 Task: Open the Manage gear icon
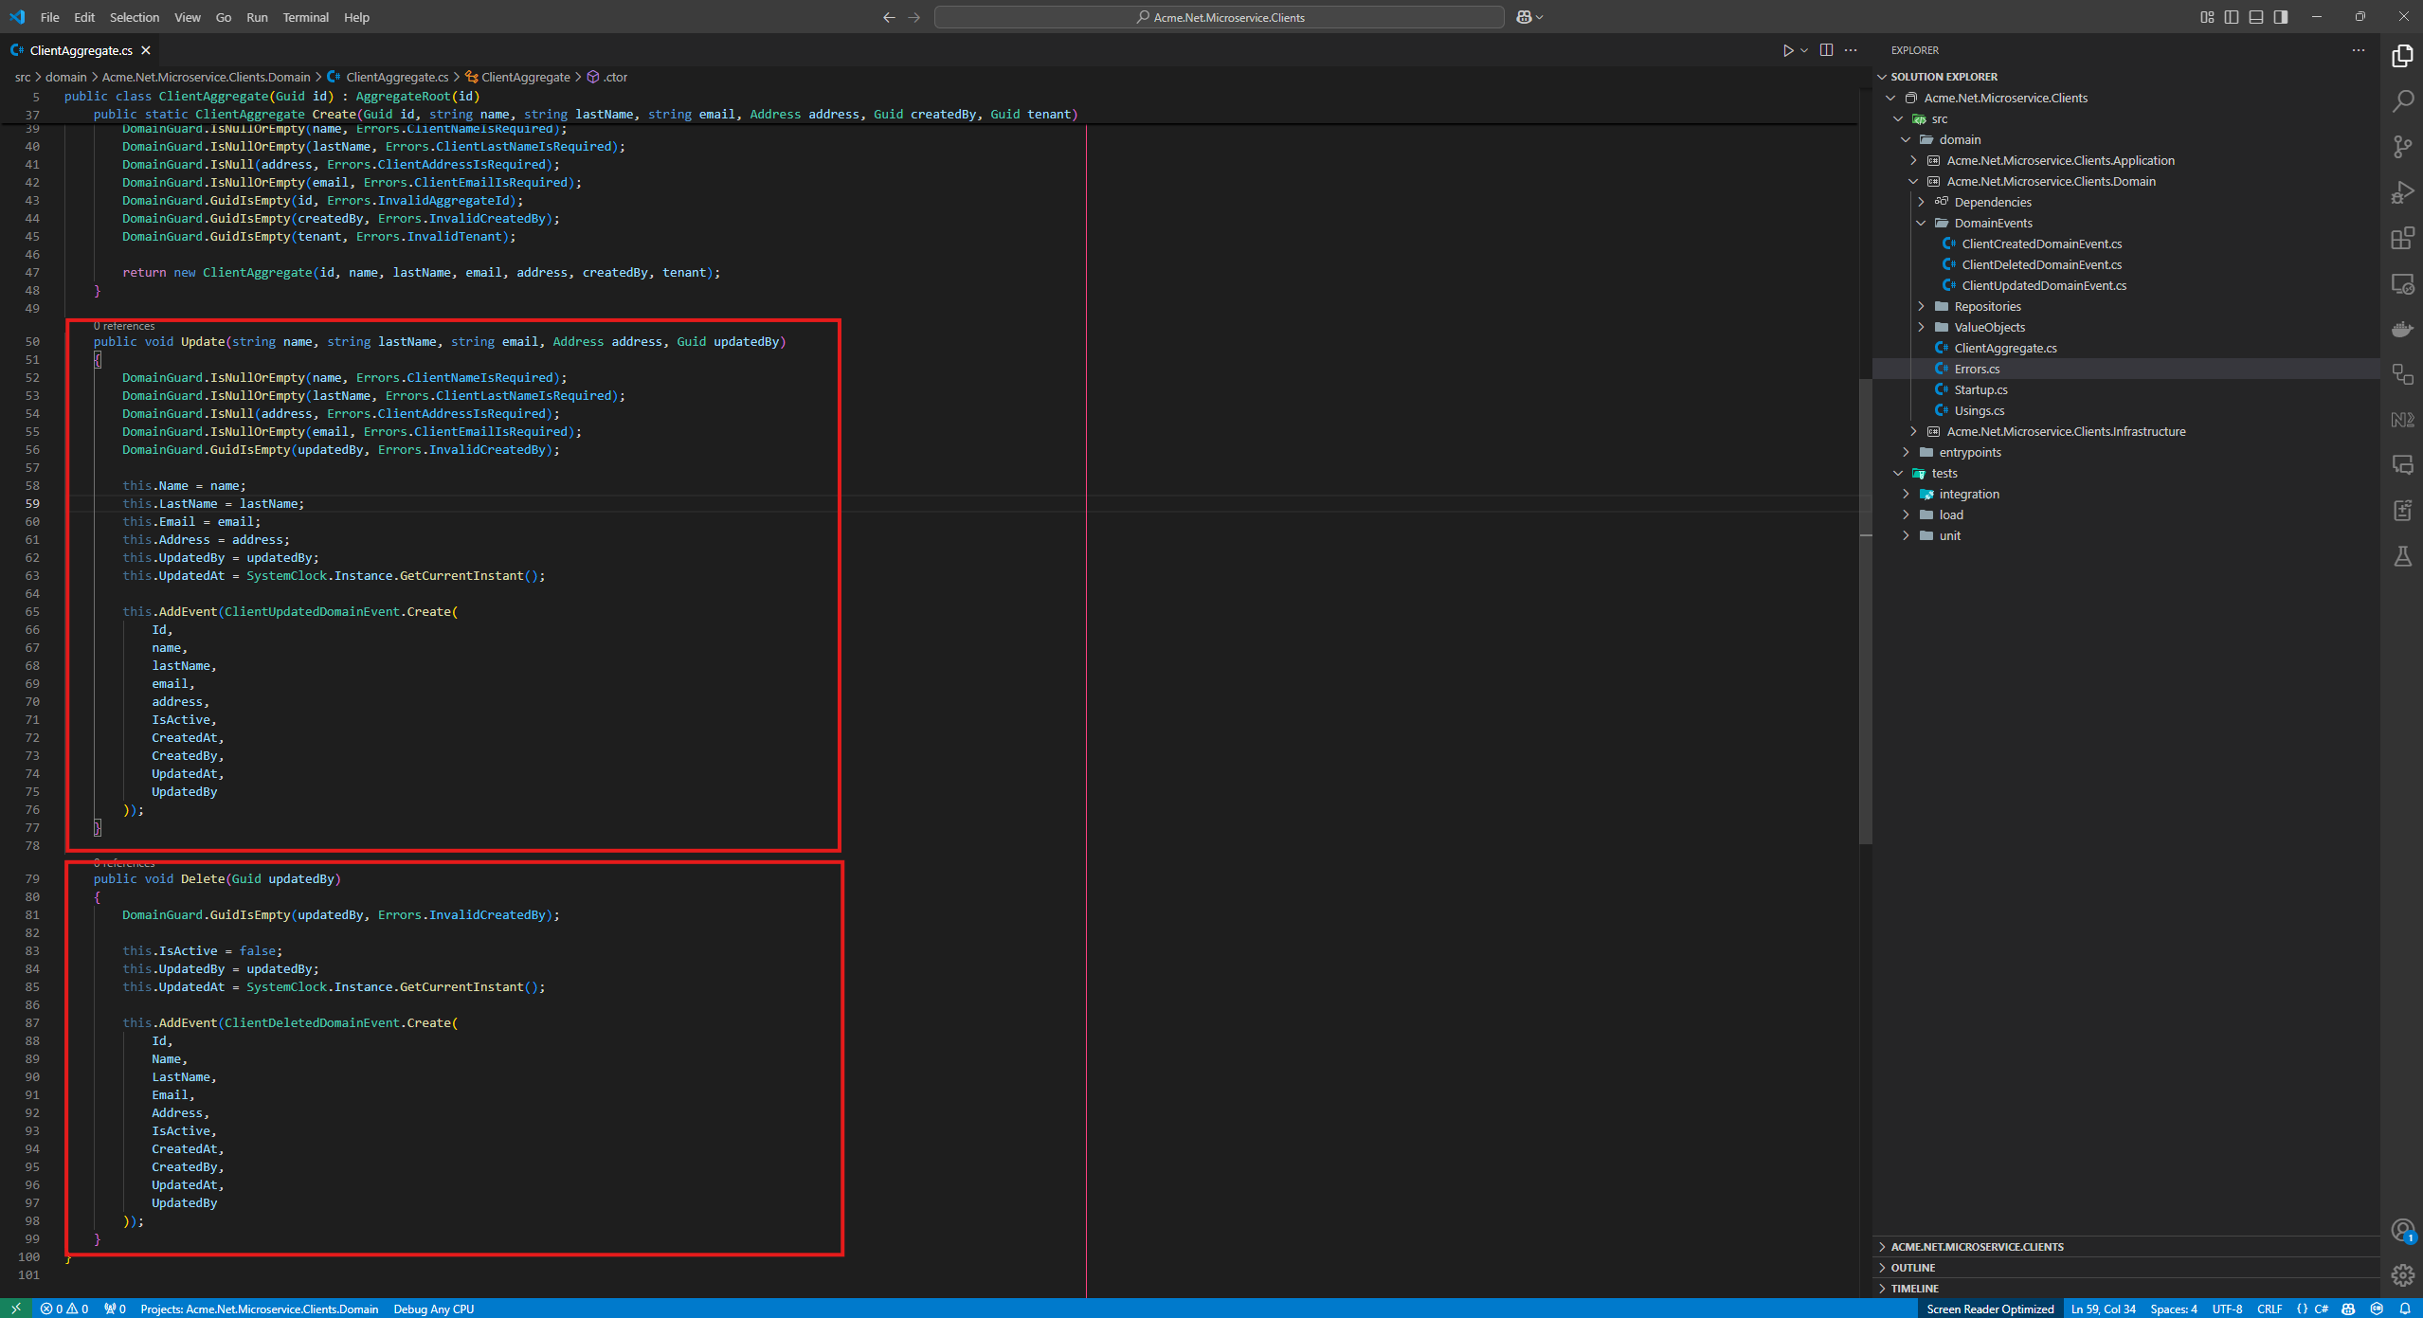pyautogui.click(x=2402, y=1275)
